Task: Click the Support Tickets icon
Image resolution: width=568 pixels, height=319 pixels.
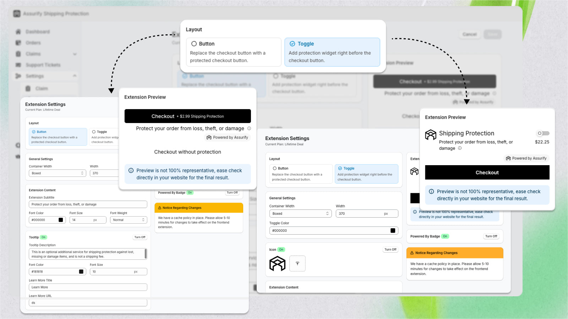Action: [18, 65]
